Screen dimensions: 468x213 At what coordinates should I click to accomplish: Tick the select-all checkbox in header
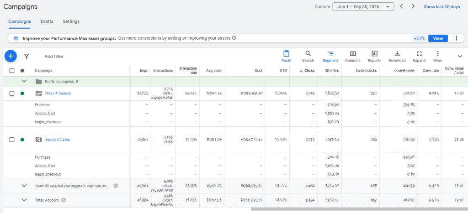point(12,71)
